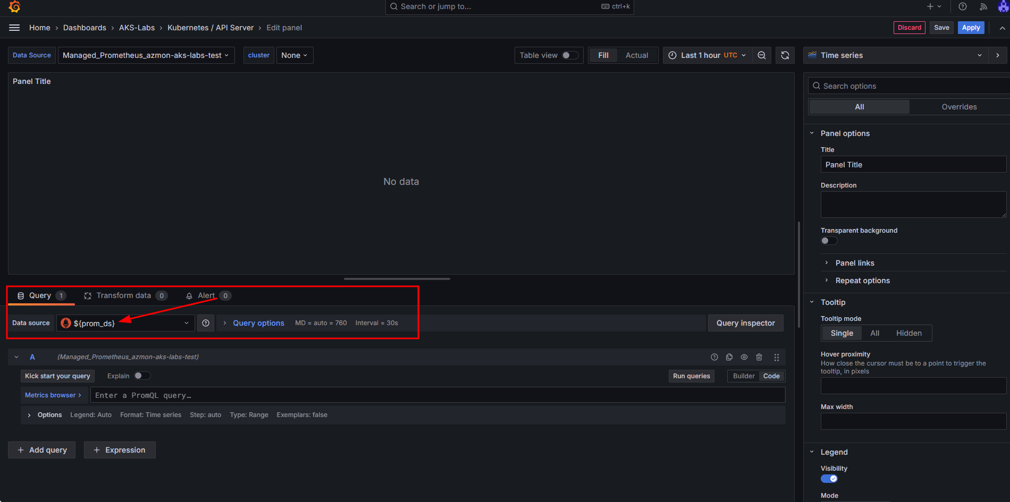Click the Apply button
The height and width of the screenshot is (502, 1010).
point(971,28)
